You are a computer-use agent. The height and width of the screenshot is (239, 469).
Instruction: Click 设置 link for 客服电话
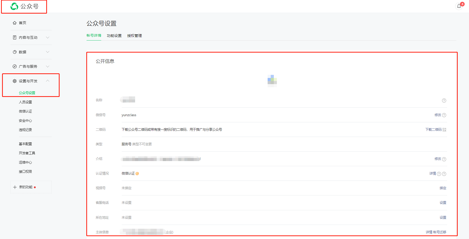443,203
